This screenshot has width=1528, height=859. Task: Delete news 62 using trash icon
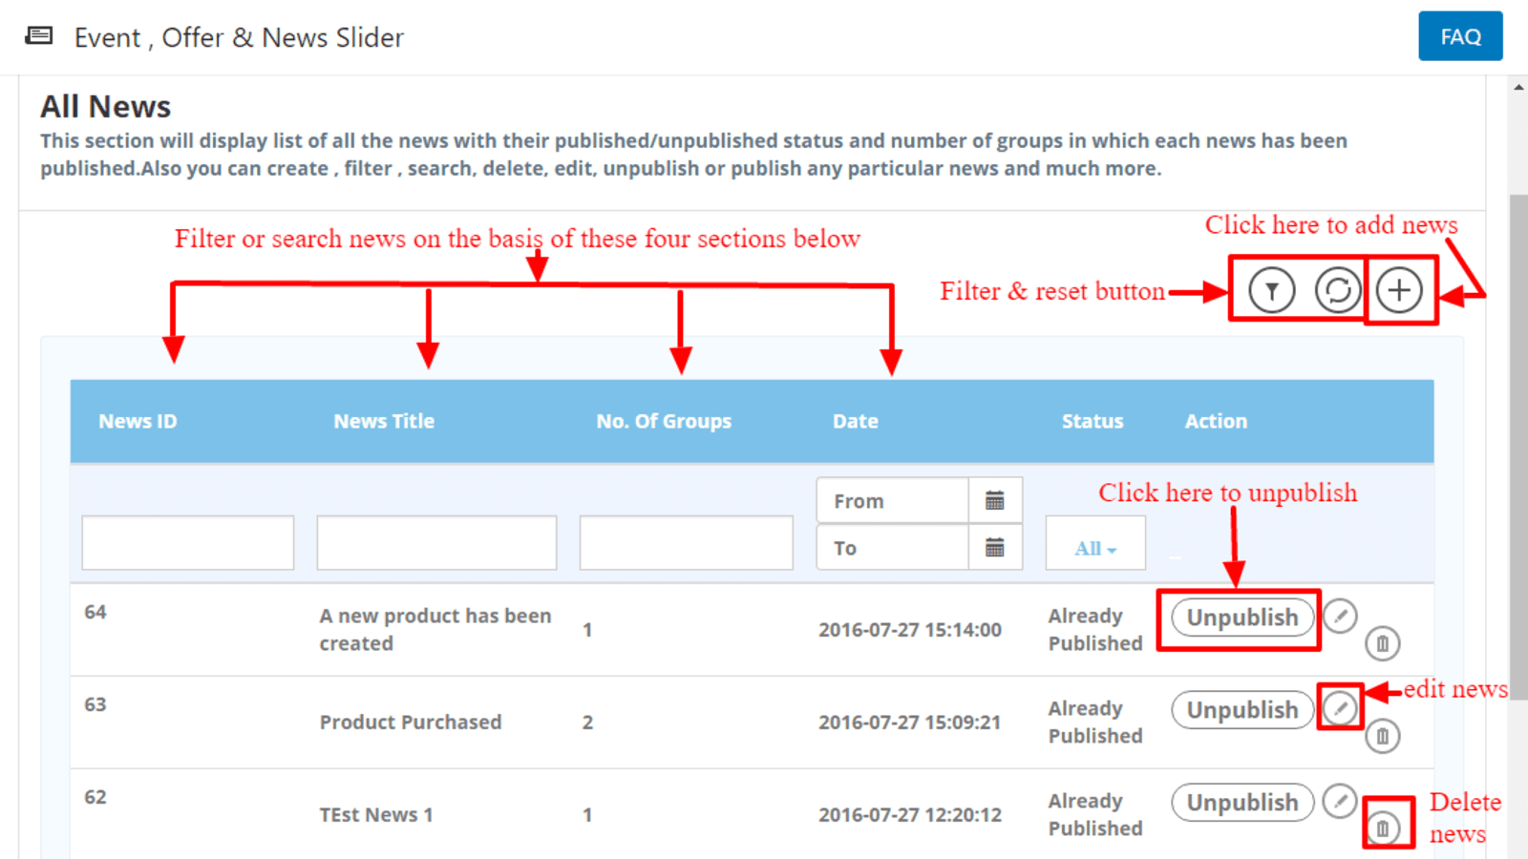1382,828
